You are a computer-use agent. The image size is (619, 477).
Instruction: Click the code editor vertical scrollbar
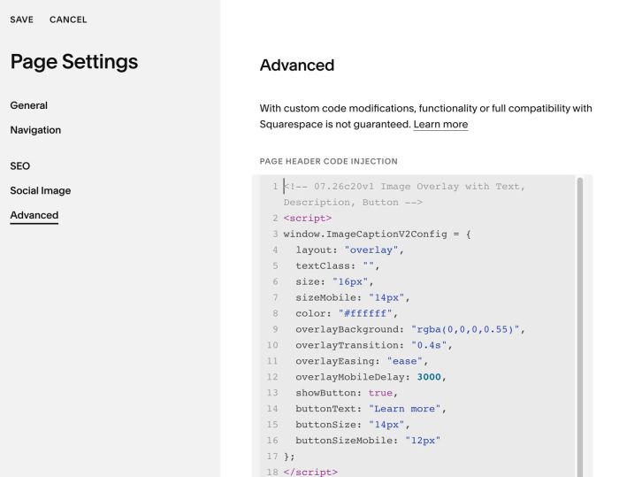click(580, 326)
